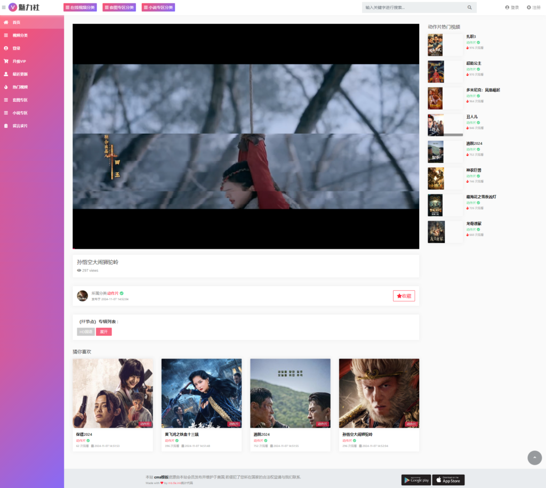The height and width of the screenshot is (488, 546).
Task: Click the green verified icon under 多米尼克：凤凰崛起
Action: (x=478, y=96)
